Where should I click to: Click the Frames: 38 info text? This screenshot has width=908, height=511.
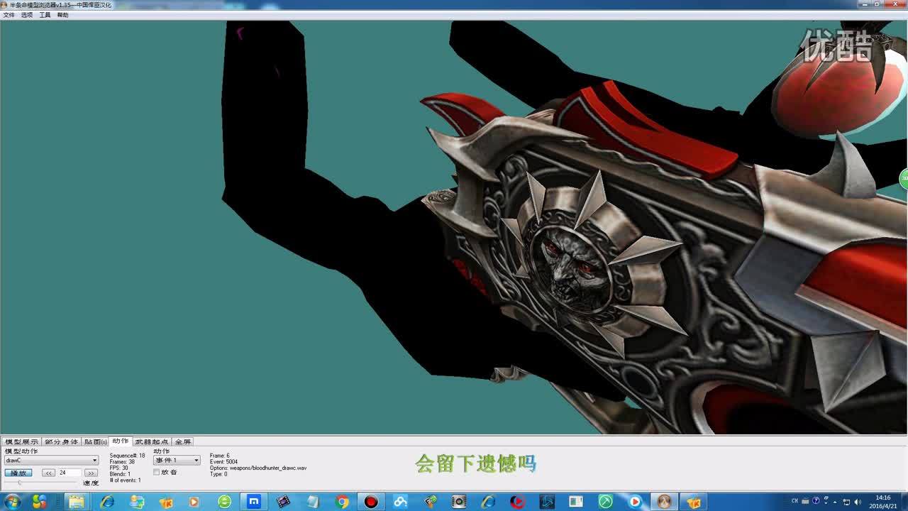pyautogui.click(x=122, y=462)
